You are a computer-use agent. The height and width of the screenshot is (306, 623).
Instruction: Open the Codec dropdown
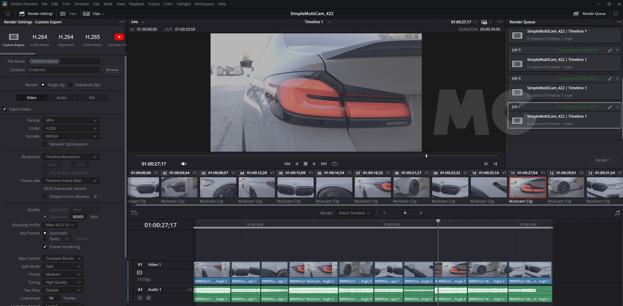[71, 128]
